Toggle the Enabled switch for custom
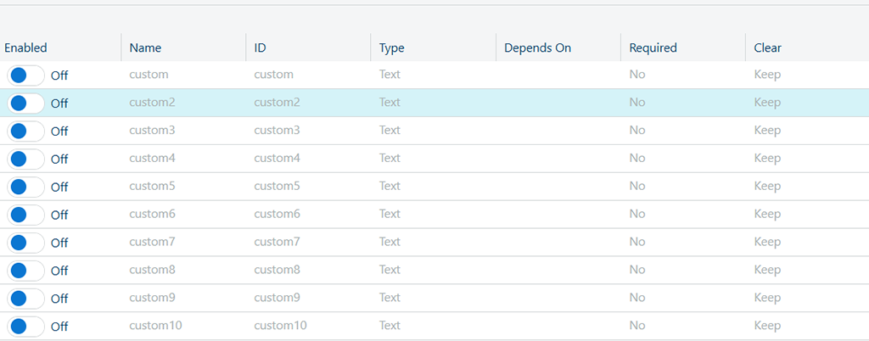The image size is (869, 341). 25,75
